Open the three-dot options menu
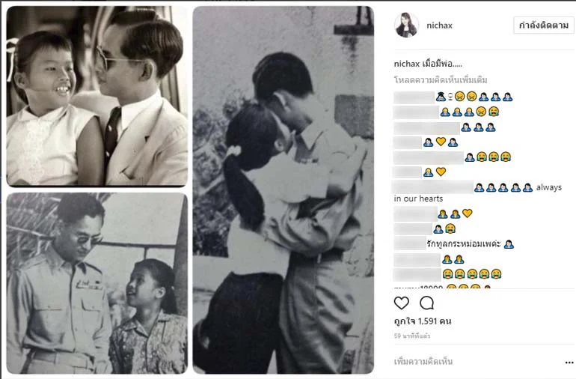Viewport: 576px width, 379px height. click(x=569, y=363)
